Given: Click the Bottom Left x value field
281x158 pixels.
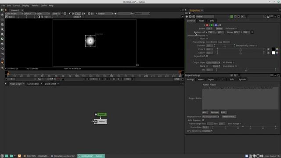Looking at the screenshot, I should click(211, 32).
